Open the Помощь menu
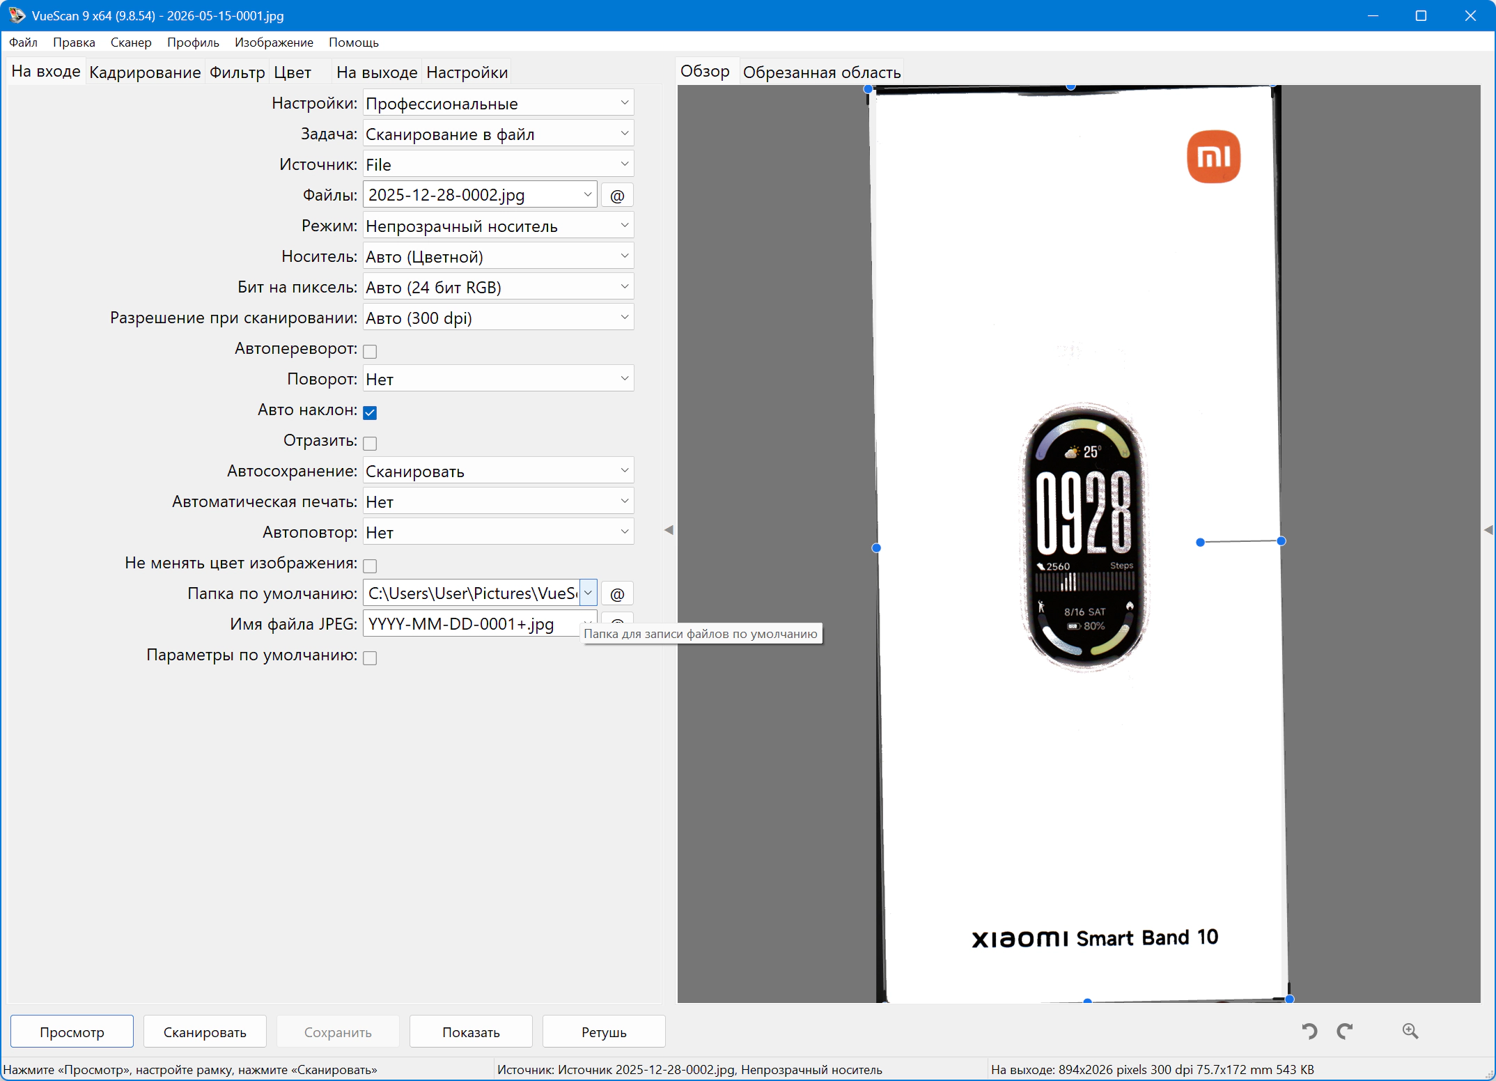 pos(354,42)
